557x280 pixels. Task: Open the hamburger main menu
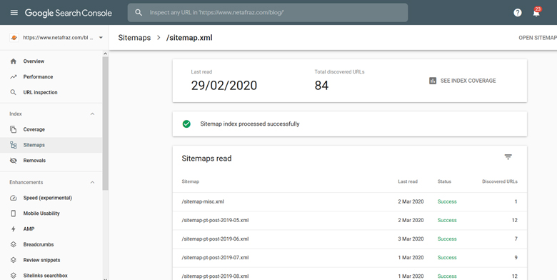(x=14, y=13)
